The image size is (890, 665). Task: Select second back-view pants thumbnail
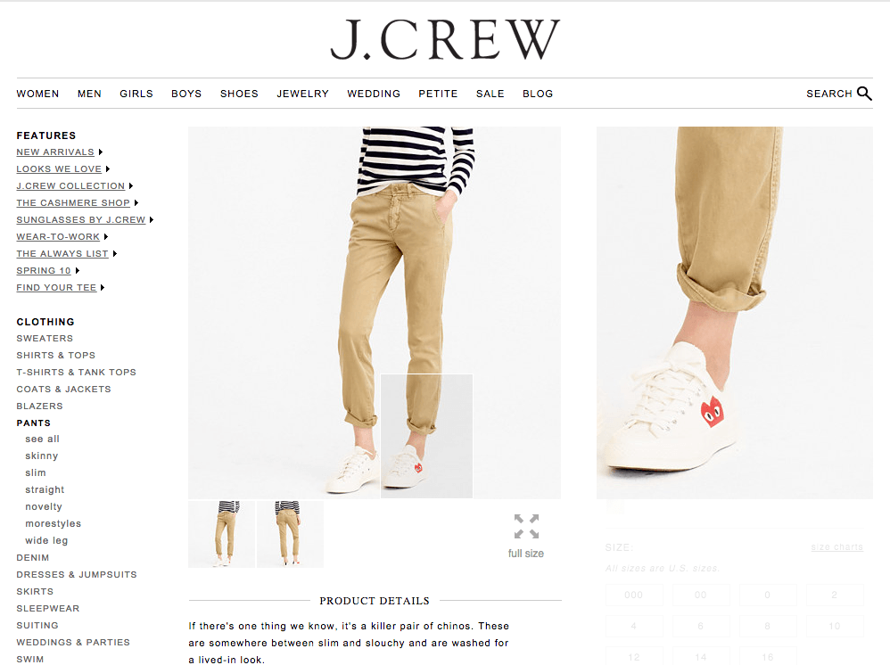(x=290, y=534)
